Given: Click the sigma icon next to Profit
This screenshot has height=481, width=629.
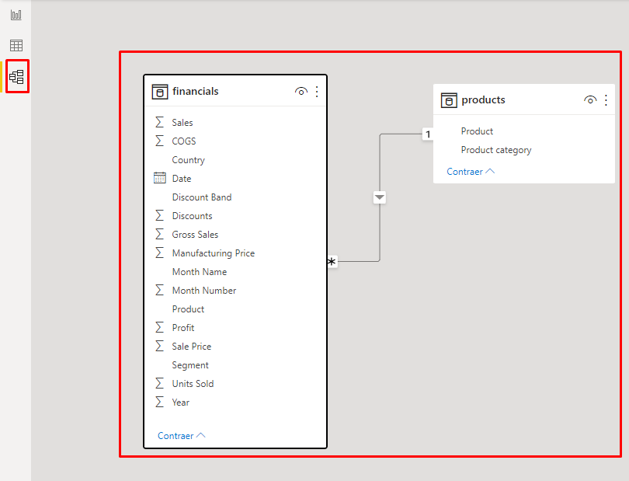Looking at the screenshot, I should [x=160, y=328].
